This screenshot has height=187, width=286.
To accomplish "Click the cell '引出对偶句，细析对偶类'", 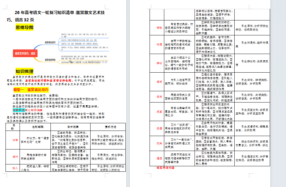I will pos(252,44).
